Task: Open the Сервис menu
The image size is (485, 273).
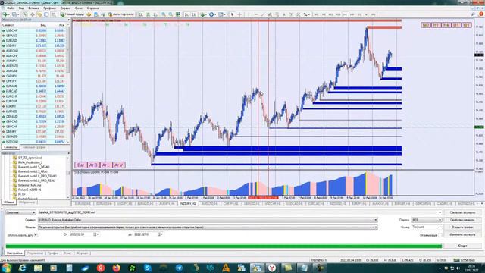Action: [x=65, y=8]
